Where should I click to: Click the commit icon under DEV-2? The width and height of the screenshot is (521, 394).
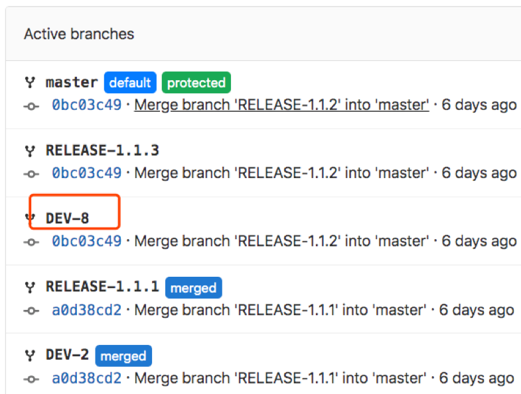31,379
